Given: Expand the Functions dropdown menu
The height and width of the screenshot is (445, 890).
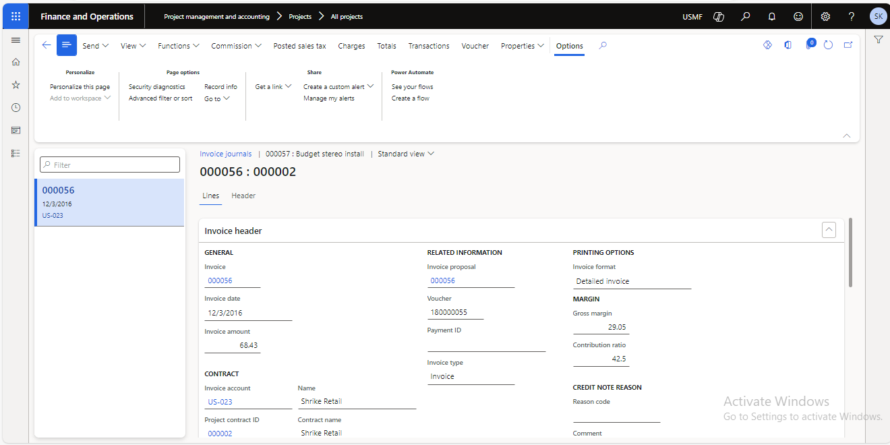Looking at the screenshot, I should [x=178, y=46].
